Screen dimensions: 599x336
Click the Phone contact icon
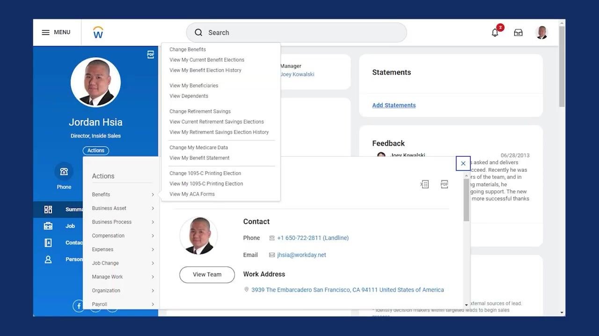pyautogui.click(x=64, y=172)
